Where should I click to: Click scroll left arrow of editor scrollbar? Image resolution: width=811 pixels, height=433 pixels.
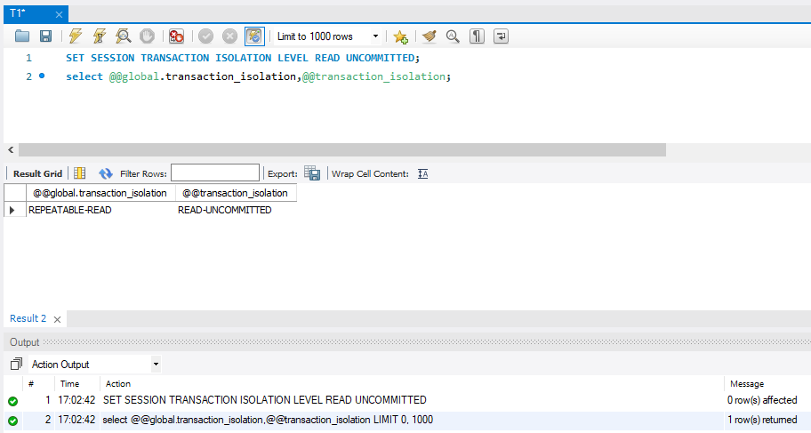pyautogui.click(x=11, y=150)
